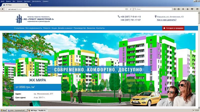200x112 pixels.
Task: Go to the Home page icon
Action: (187, 9)
